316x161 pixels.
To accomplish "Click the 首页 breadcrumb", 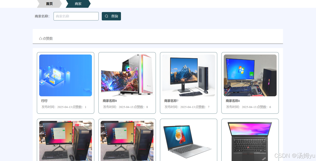I will (49, 4).
